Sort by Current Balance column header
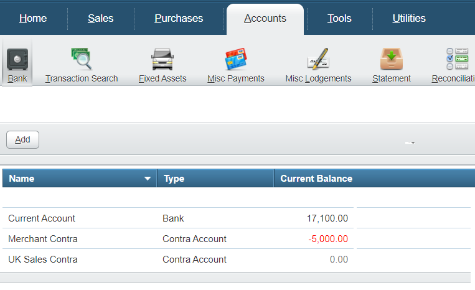Screen dimensions: 475x290 [x=316, y=179]
